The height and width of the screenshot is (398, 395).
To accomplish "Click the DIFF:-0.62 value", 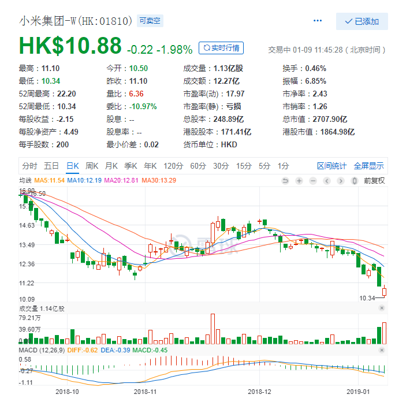I will (x=83, y=350).
